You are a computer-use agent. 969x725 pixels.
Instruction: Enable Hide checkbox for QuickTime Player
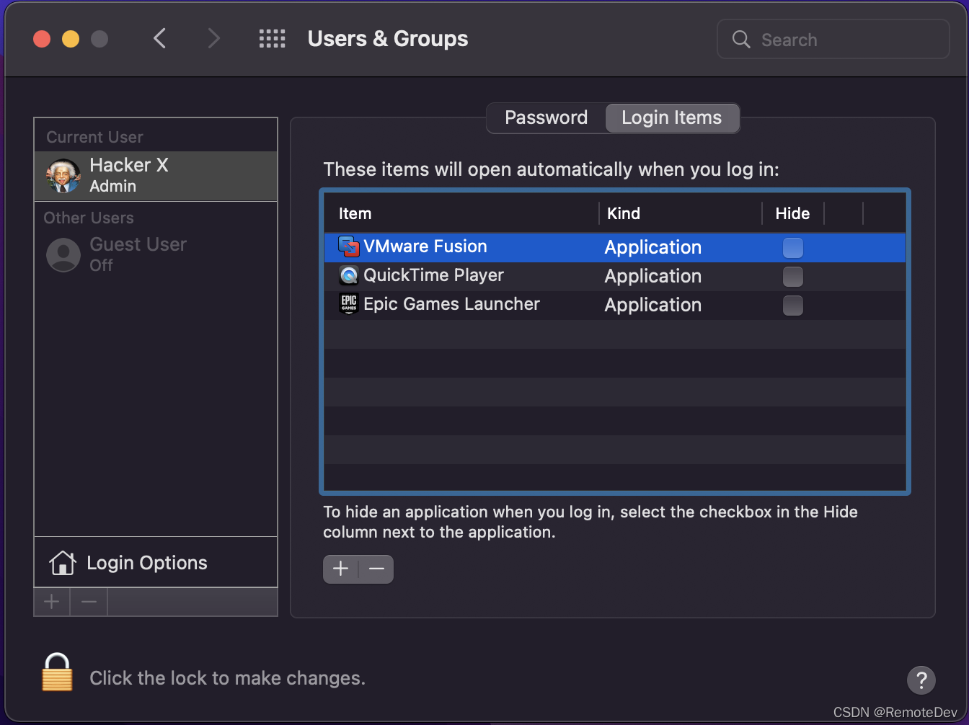point(792,277)
